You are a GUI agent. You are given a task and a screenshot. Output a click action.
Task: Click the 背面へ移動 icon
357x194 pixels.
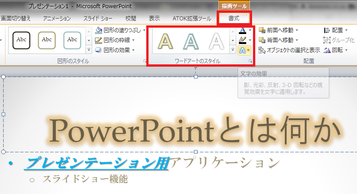pyautogui.click(x=262, y=40)
